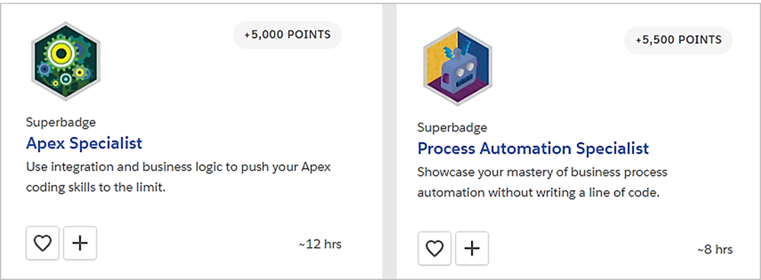Click the Apex Specialist gear hexagon badge
This screenshot has height=280, width=761.
(x=65, y=61)
